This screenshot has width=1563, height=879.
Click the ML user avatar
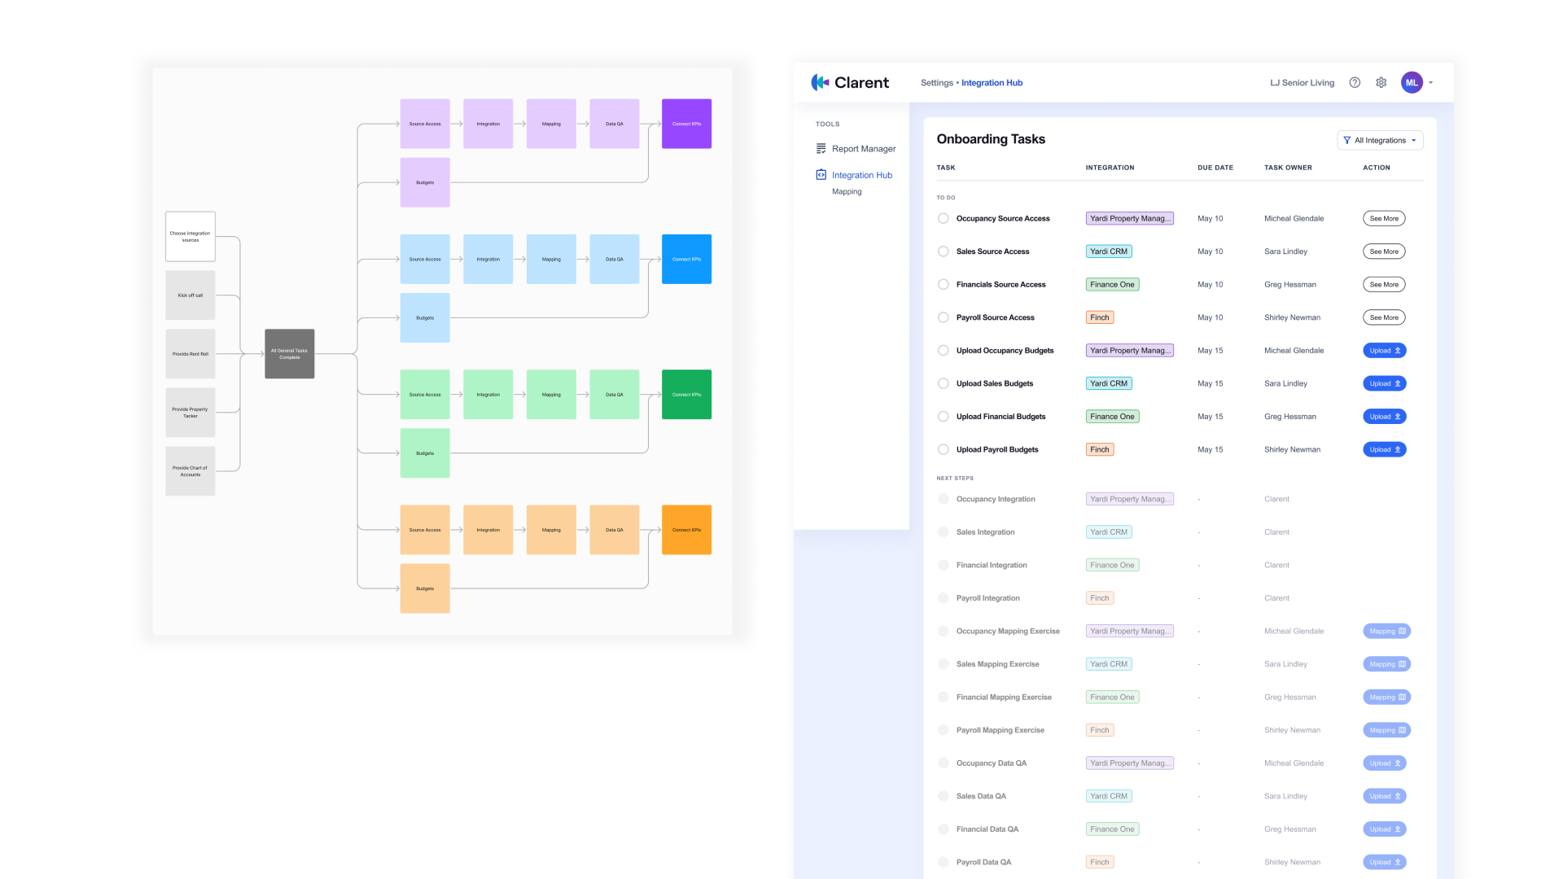[1412, 82]
